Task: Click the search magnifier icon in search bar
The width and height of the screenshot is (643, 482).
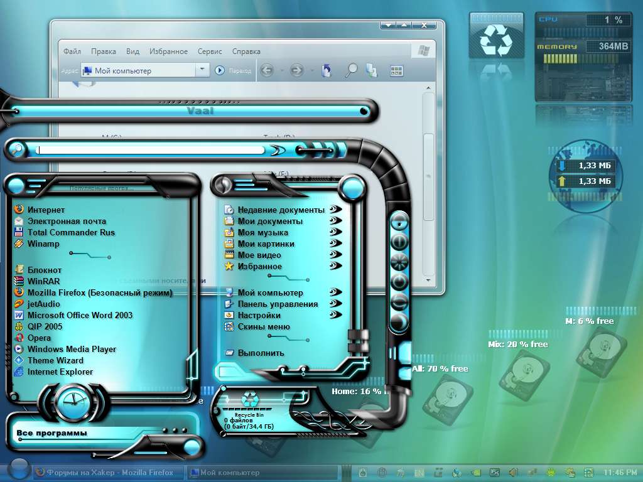Action: point(16,149)
